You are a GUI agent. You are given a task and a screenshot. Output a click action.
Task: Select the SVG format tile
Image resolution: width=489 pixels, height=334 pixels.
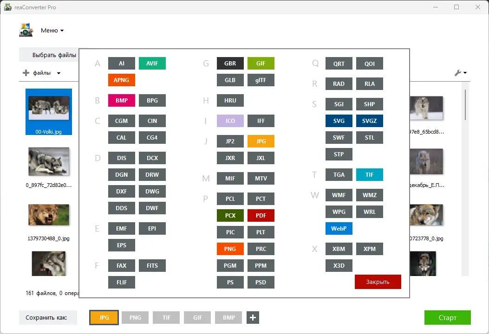coord(339,121)
